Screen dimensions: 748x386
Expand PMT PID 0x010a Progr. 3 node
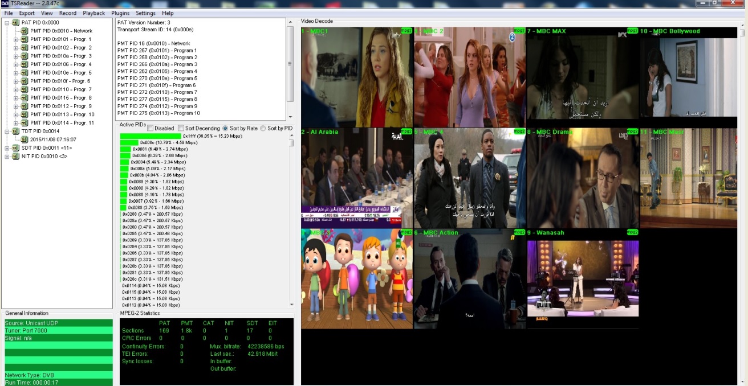(16, 56)
